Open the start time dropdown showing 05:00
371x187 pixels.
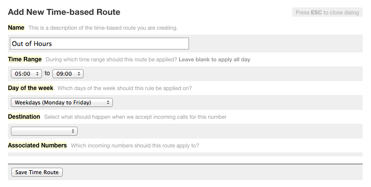tap(27, 74)
